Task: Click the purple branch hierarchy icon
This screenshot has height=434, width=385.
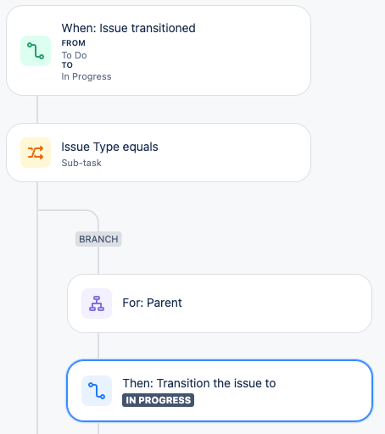Action: (97, 303)
